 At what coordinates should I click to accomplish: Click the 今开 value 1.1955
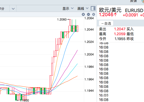tap(120, 39)
